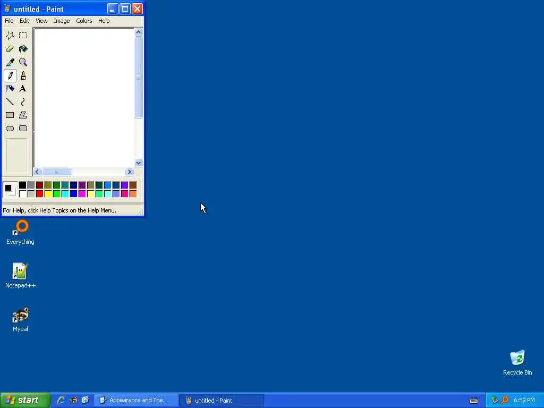
Task: Click the canvas scroll up arrow
Action: 139,32
